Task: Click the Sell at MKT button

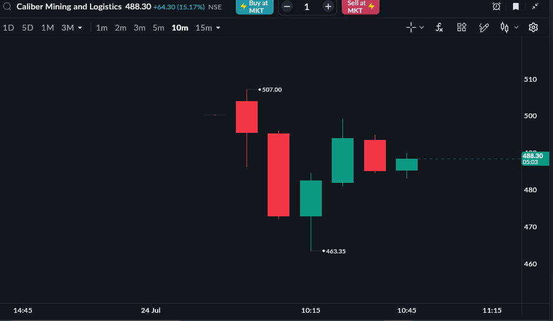Action: (x=361, y=6)
